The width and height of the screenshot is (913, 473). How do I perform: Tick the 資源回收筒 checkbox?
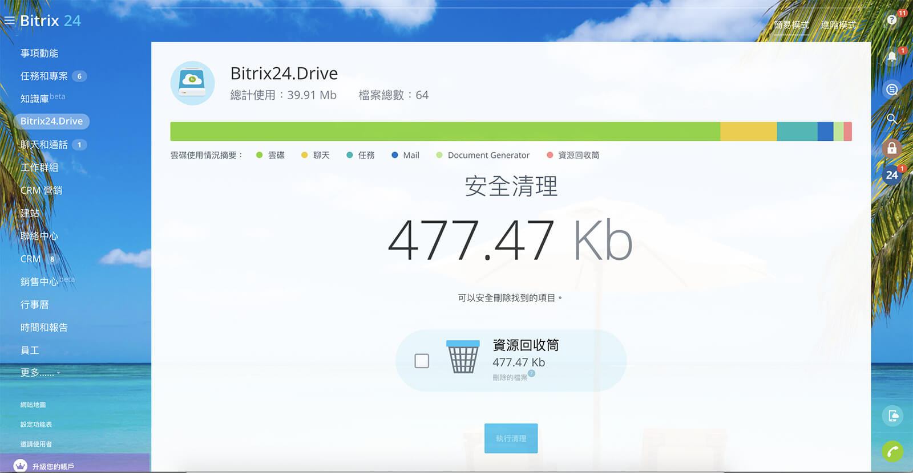tap(422, 361)
